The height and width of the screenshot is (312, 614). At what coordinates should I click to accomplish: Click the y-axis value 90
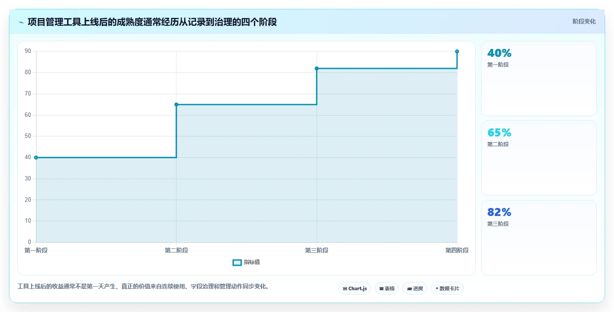click(x=28, y=51)
